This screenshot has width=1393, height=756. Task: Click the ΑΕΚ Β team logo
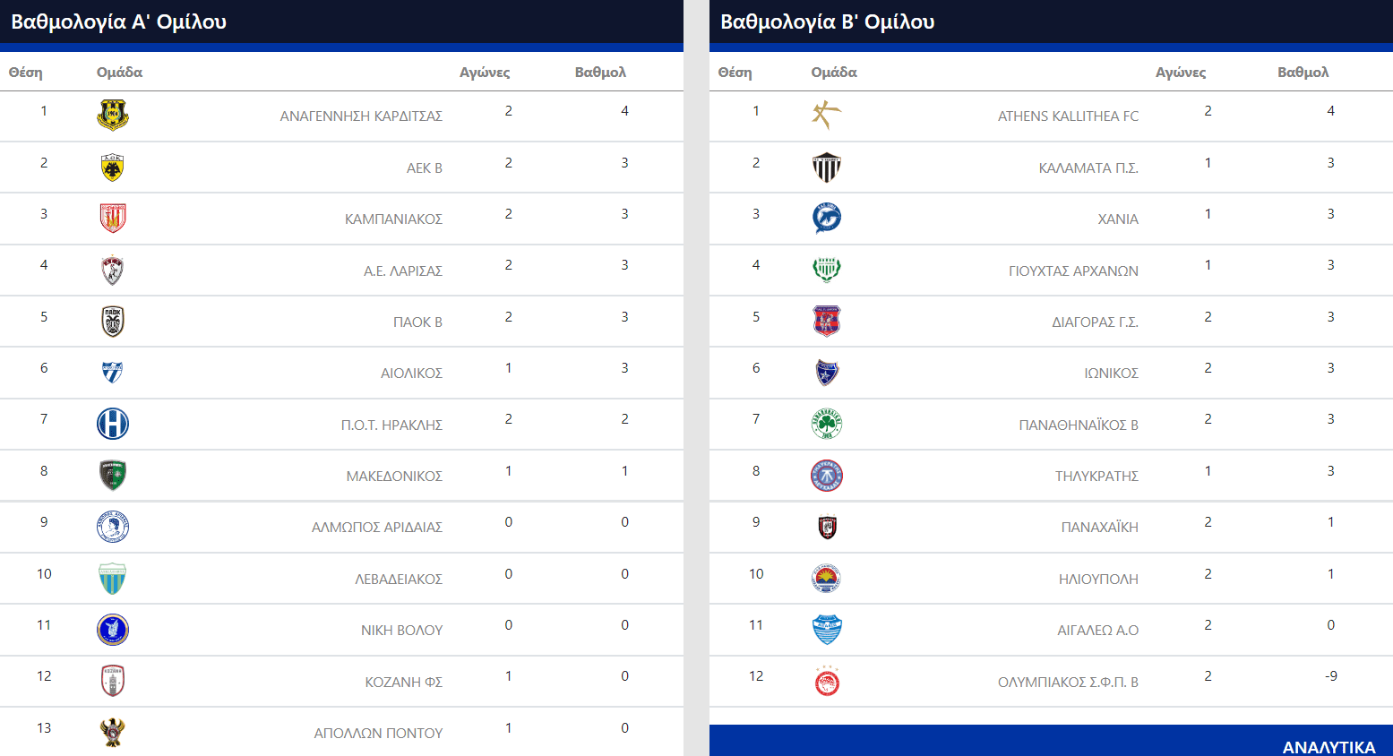click(x=113, y=168)
